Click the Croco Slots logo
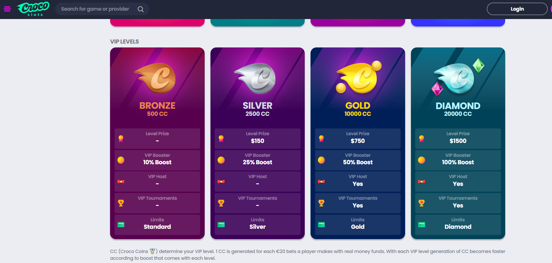Screen dimensions: 552x263 pos(33,9)
